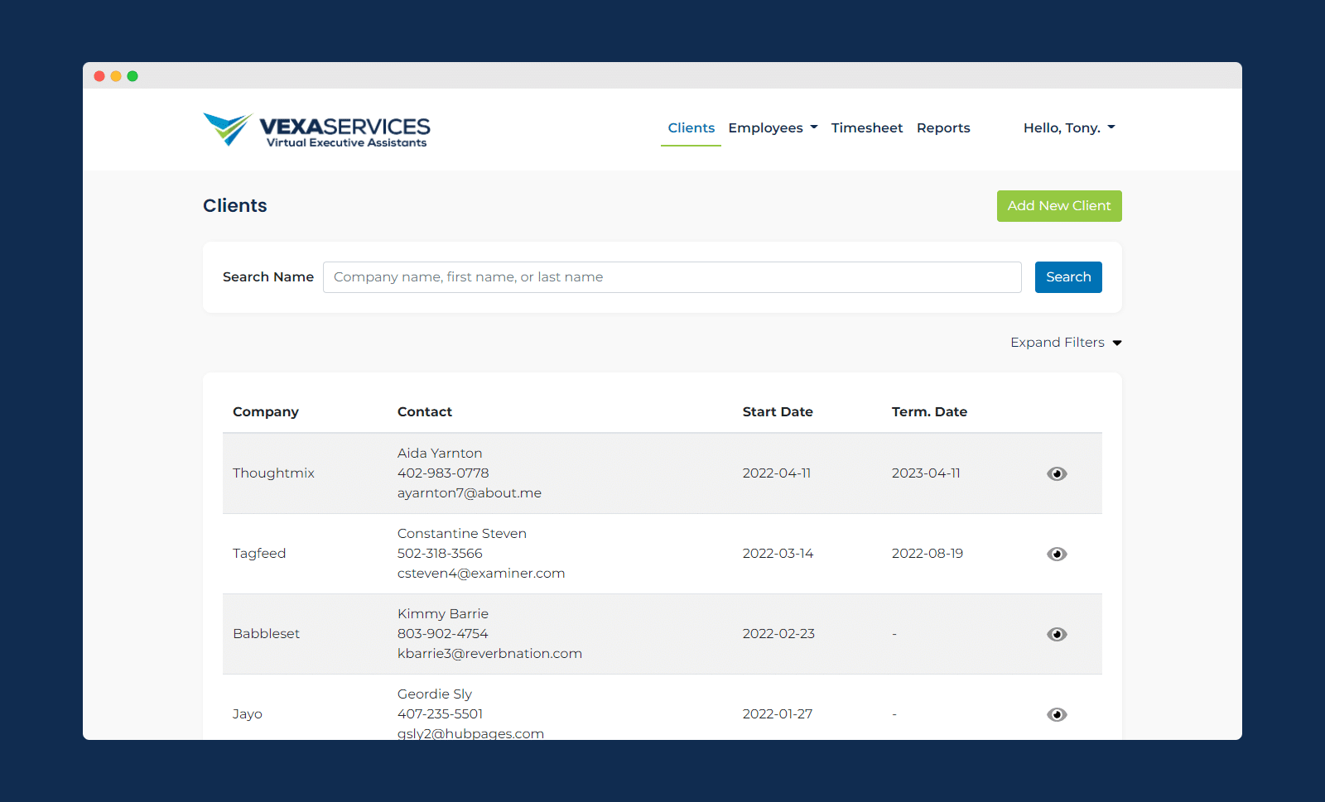Click the Clients page heading
This screenshot has height=802, width=1325.
click(235, 206)
